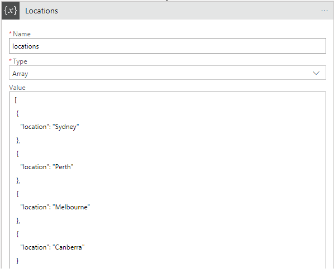Click the word Sydney in Value array

pos(65,127)
